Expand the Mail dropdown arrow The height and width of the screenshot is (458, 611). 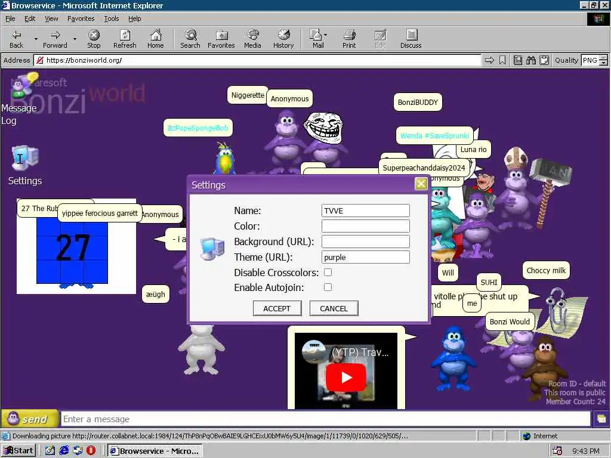pos(326,35)
